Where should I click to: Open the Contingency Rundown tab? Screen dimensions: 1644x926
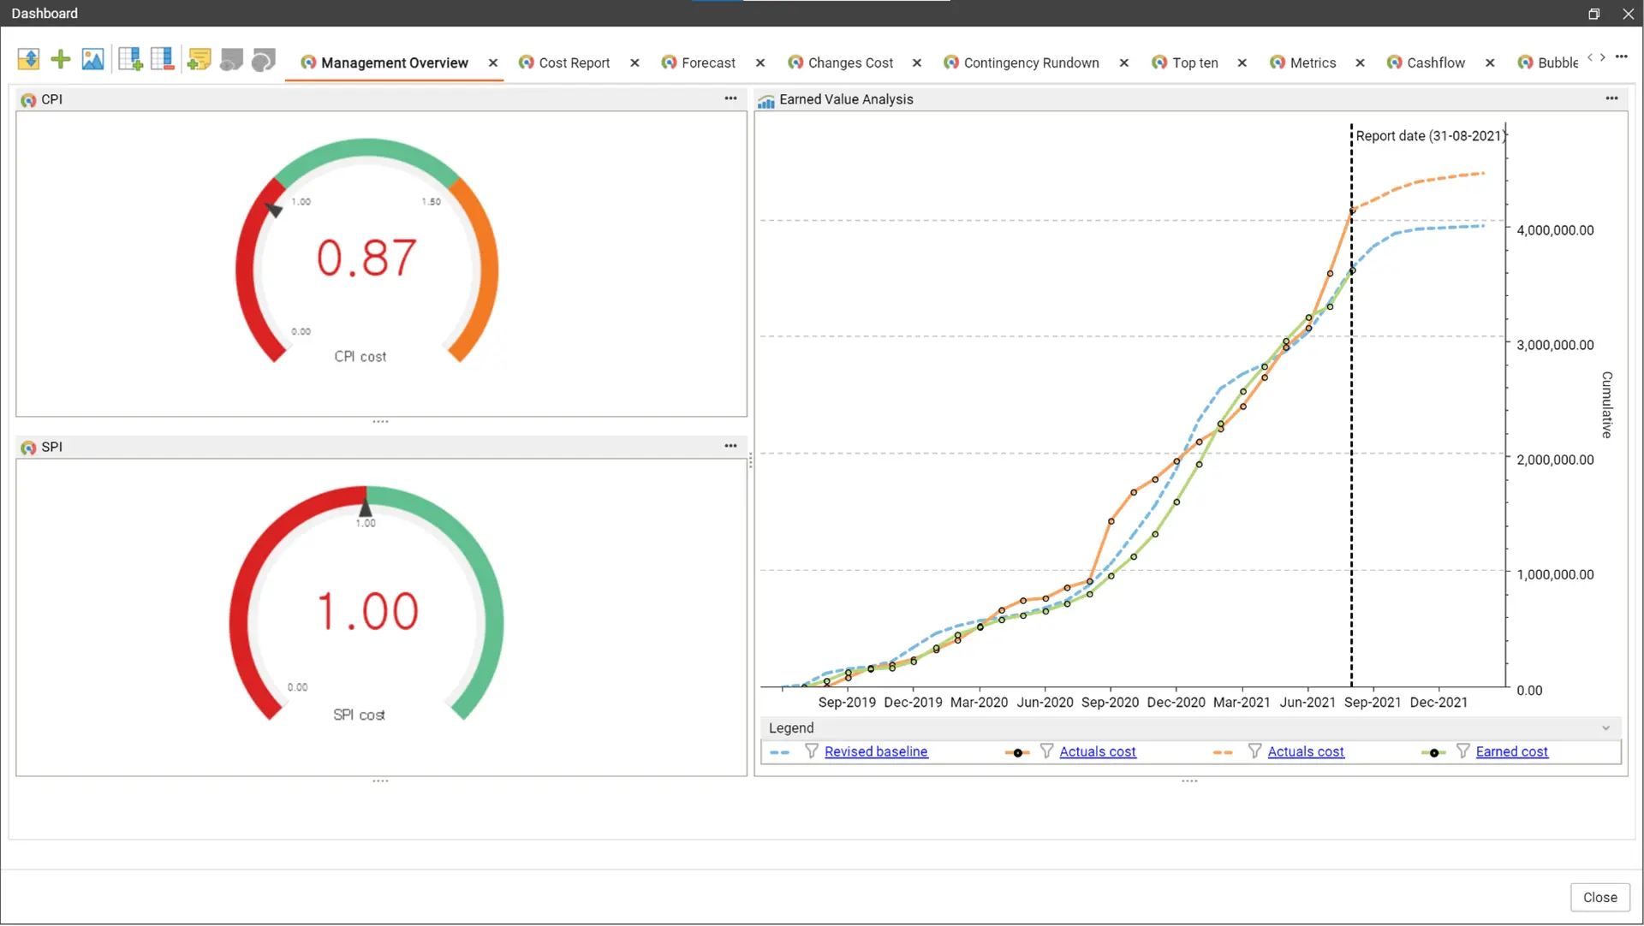[1030, 62]
